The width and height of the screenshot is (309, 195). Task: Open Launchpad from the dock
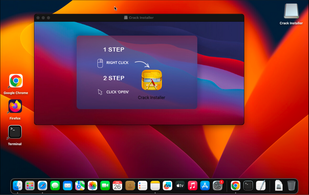[30, 185]
